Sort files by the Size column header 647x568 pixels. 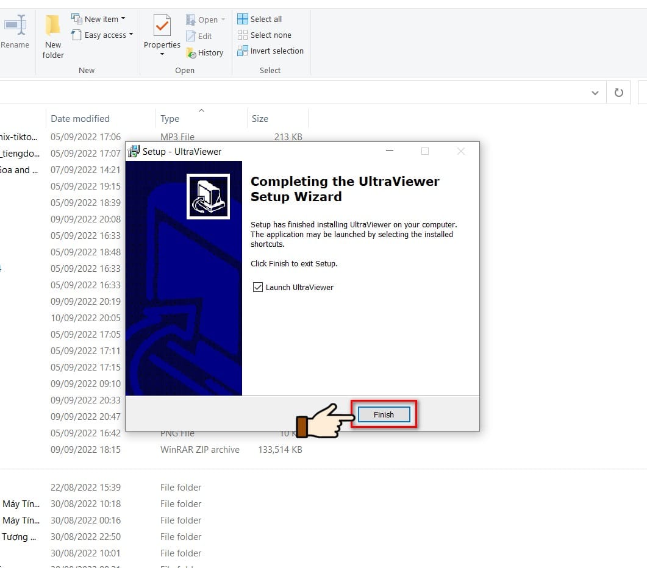tap(260, 119)
